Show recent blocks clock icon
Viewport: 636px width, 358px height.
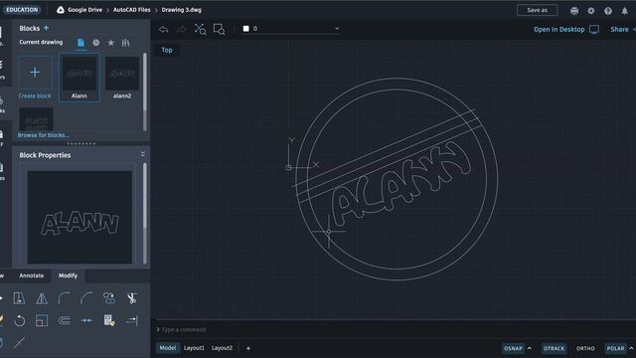tap(95, 43)
